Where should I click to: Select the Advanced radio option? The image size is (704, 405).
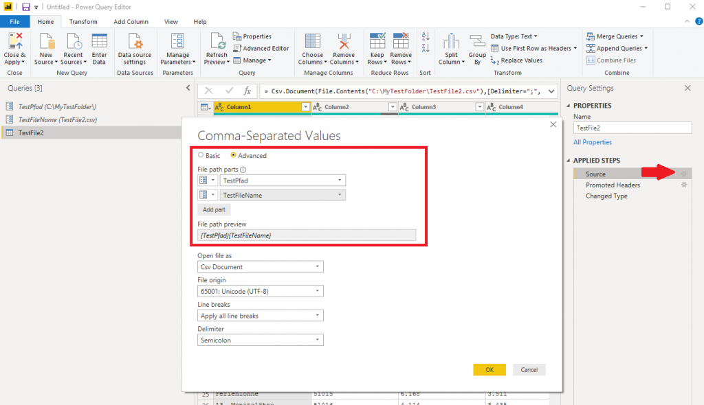234,155
